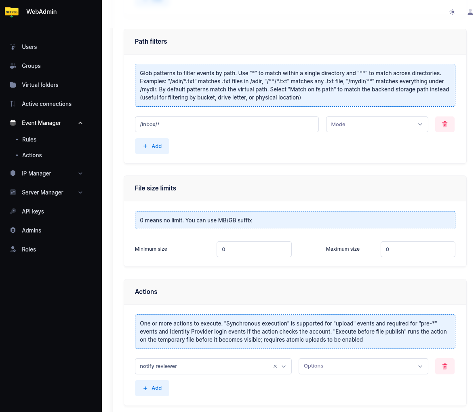Toggle the light/dark theme icon

[452, 12]
